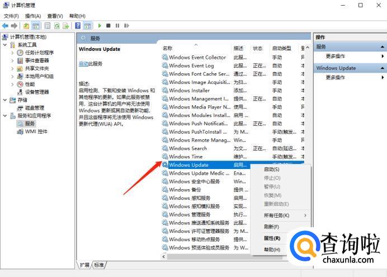Viewport: 387px width, 277px height.
Task: Select the Windows Event Collector service
Action: 197,58
